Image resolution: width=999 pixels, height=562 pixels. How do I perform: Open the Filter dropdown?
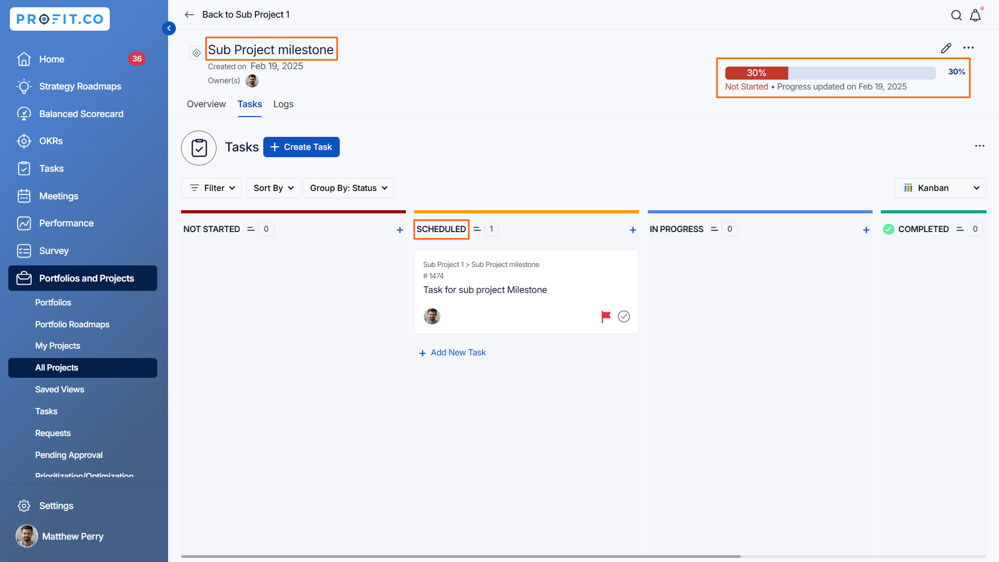[x=212, y=188]
